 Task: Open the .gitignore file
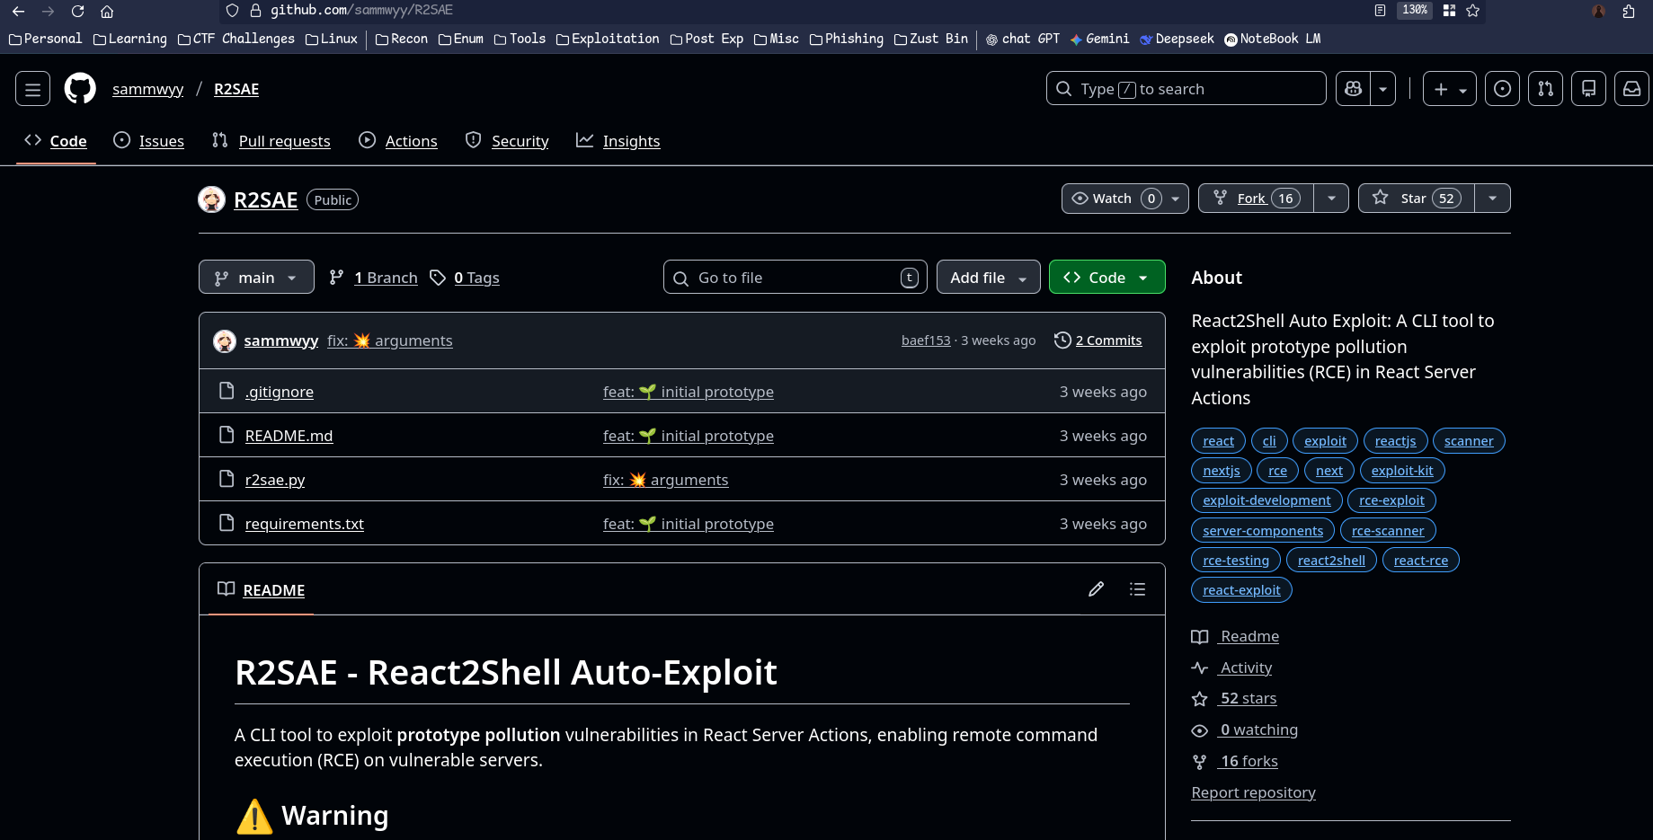pyautogui.click(x=280, y=392)
